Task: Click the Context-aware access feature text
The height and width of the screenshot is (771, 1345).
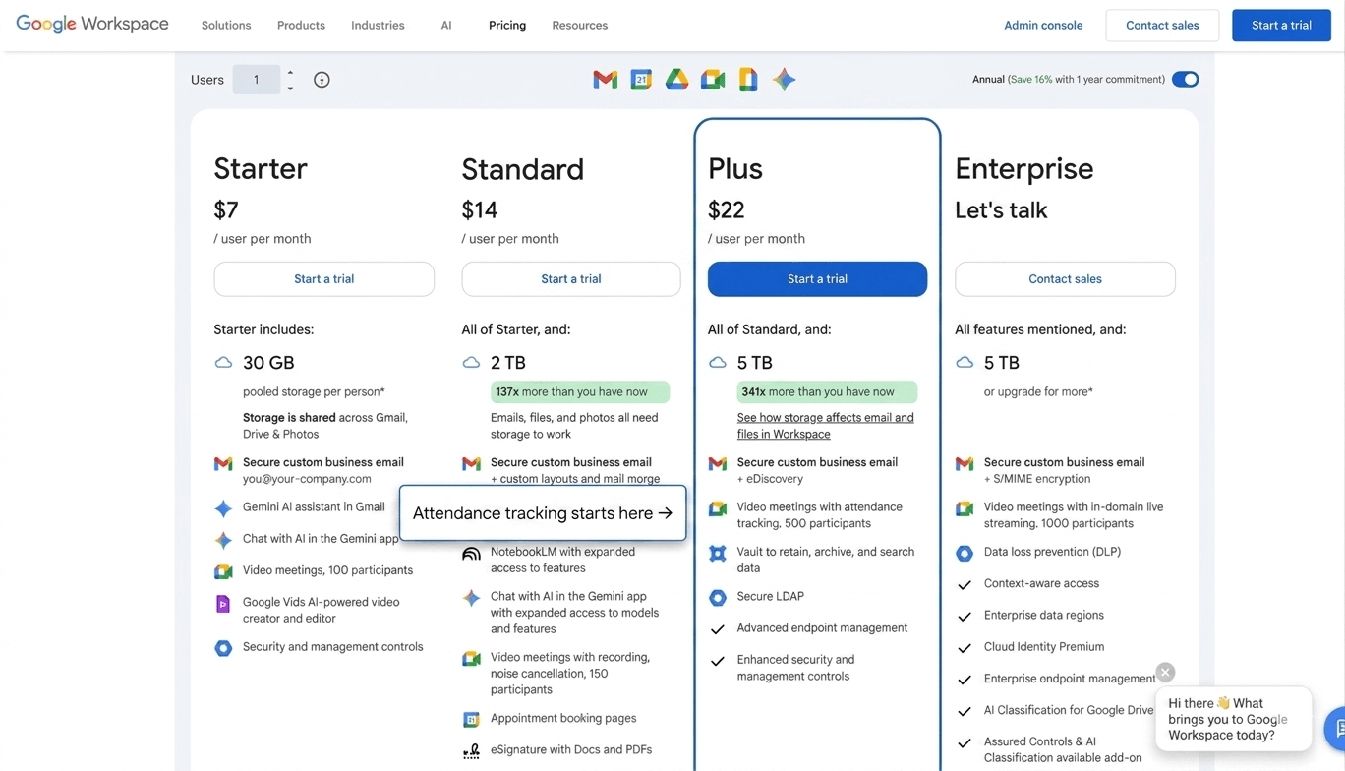Action: tap(1041, 584)
